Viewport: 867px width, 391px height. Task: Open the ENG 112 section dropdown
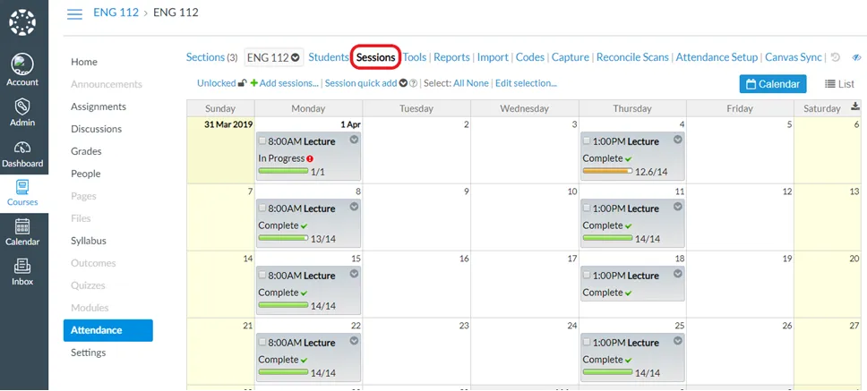pos(274,57)
